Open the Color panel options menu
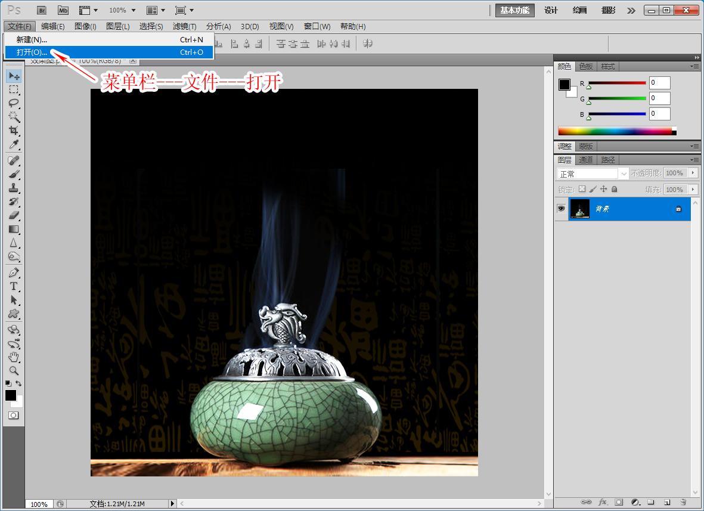 [x=694, y=66]
